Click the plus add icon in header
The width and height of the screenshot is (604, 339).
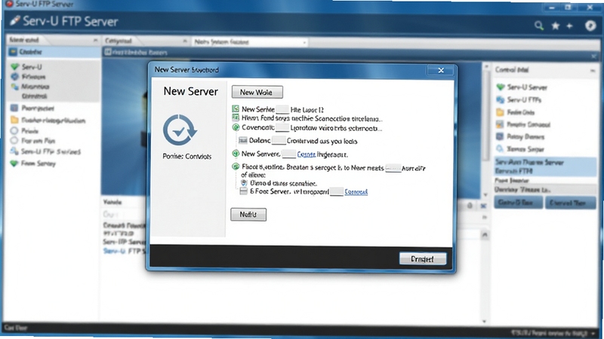[x=570, y=26]
